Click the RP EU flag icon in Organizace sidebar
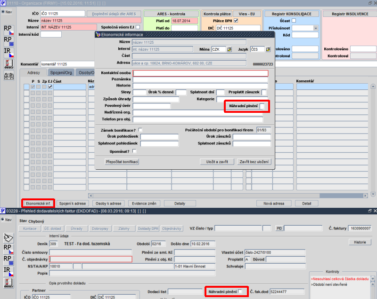Viewport: 377px width, 299px height. click(x=8, y=41)
